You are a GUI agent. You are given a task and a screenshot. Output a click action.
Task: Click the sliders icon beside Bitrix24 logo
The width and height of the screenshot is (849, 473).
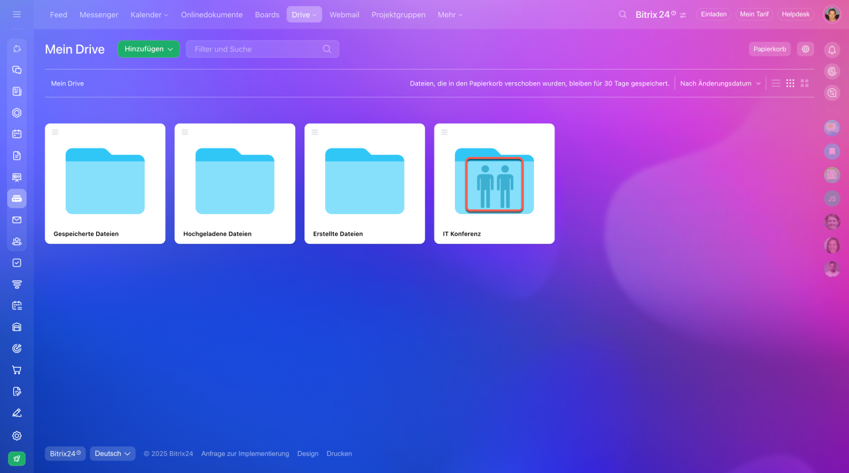[683, 15]
